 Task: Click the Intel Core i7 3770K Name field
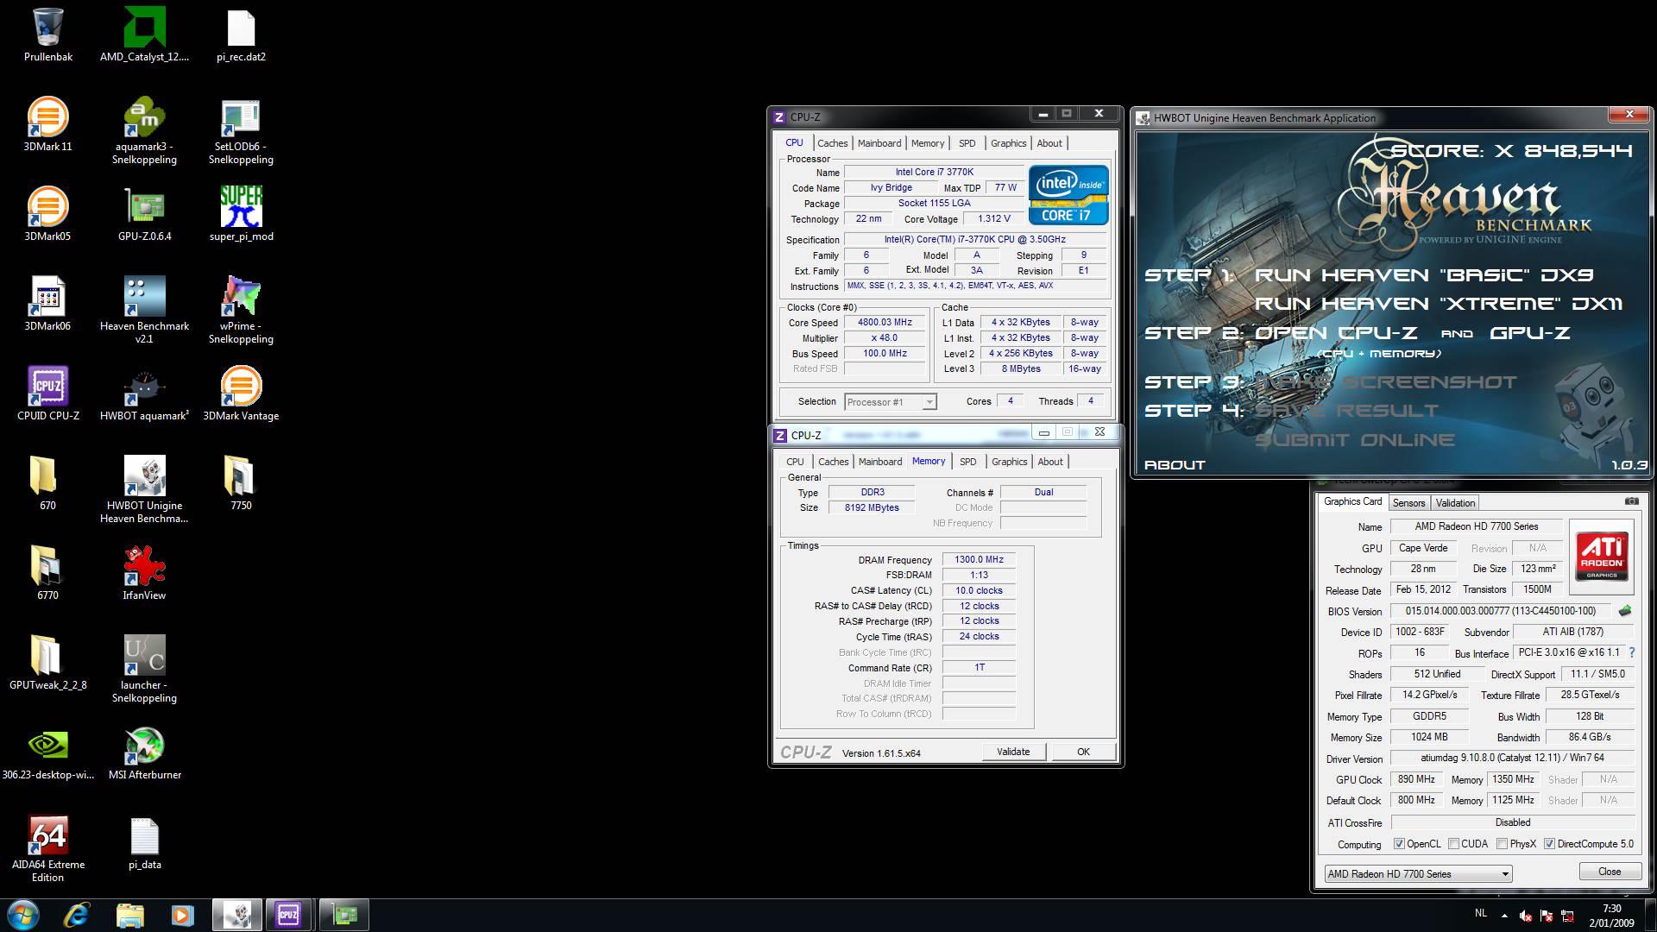[934, 173]
